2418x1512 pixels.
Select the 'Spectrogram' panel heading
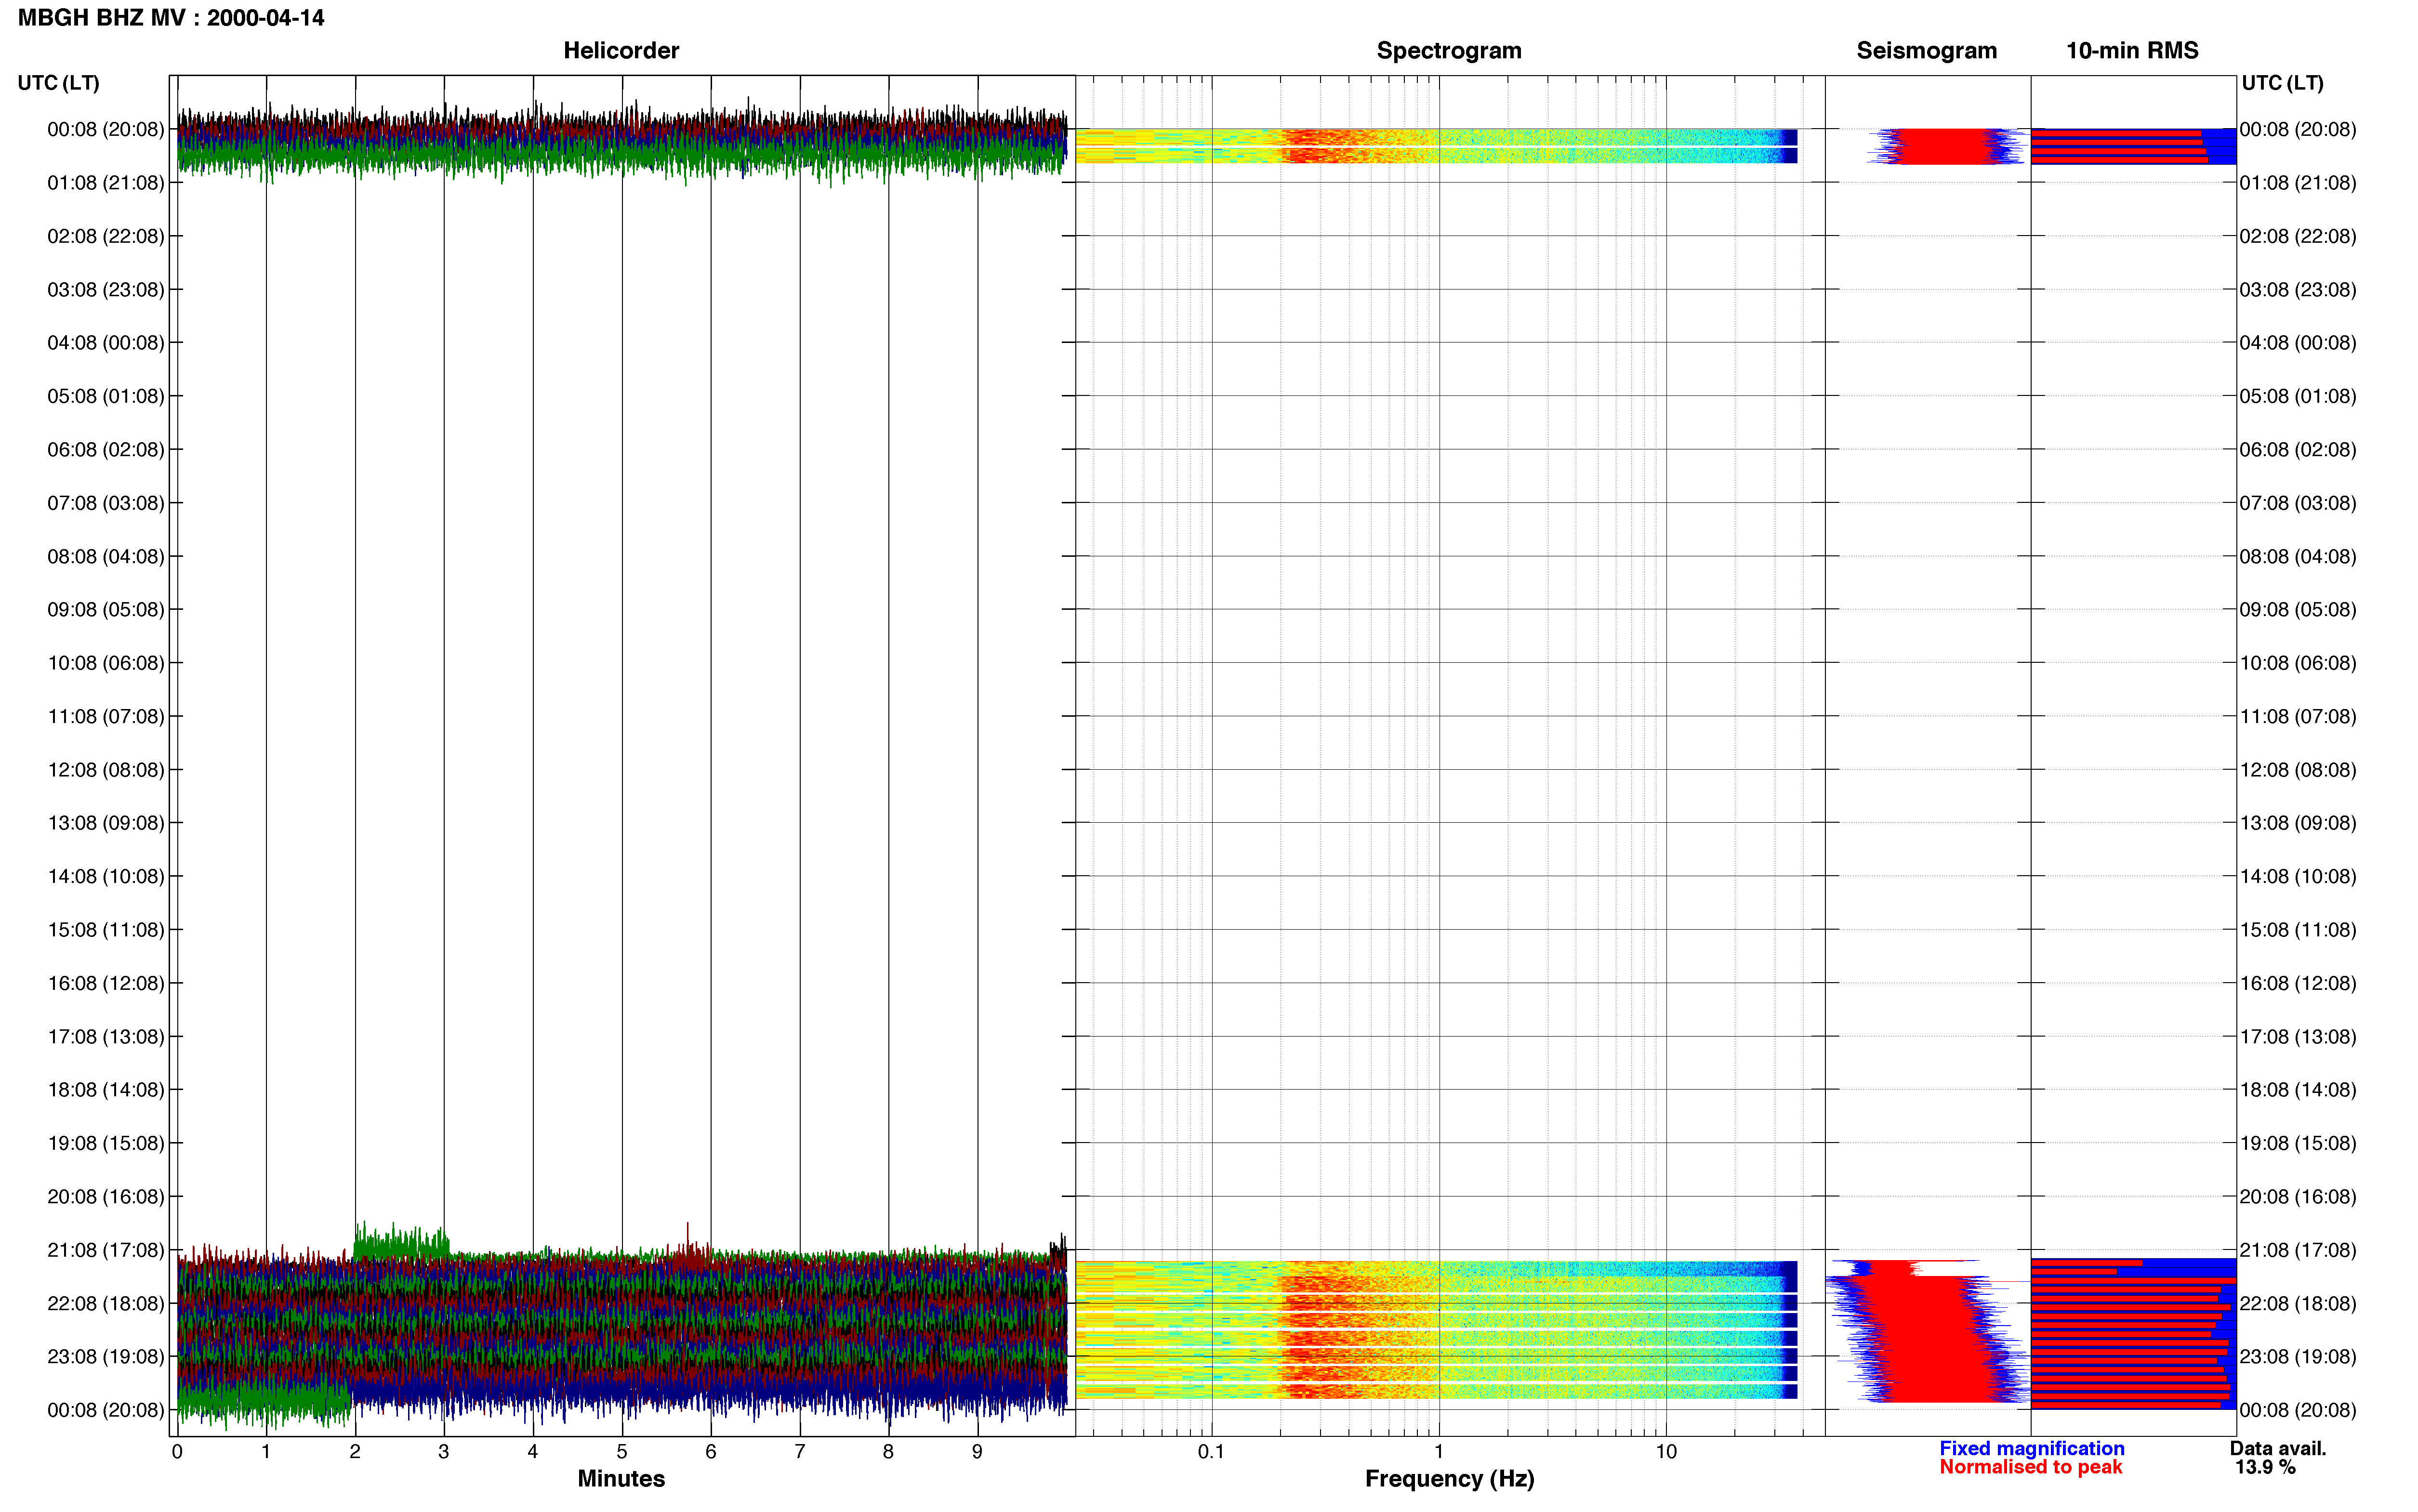click(1449, 51)
